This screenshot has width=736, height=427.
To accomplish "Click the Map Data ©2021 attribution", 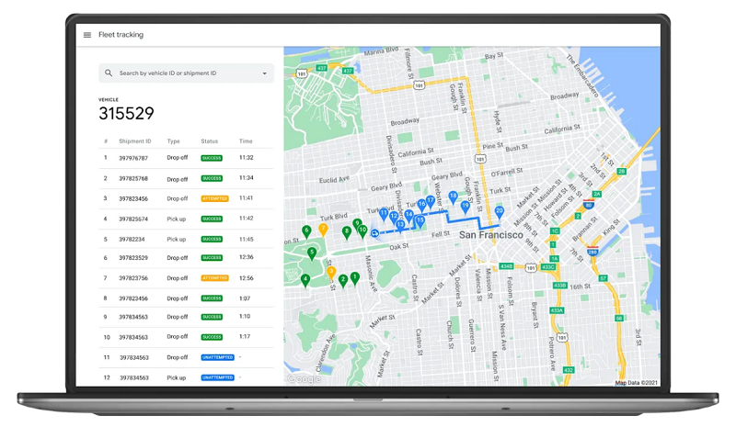I will coord(637,383).
